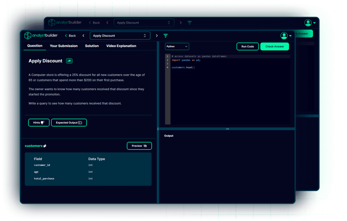Go to next question in back window
Viewport: 347px width, 221px height.
pos(181,23)
